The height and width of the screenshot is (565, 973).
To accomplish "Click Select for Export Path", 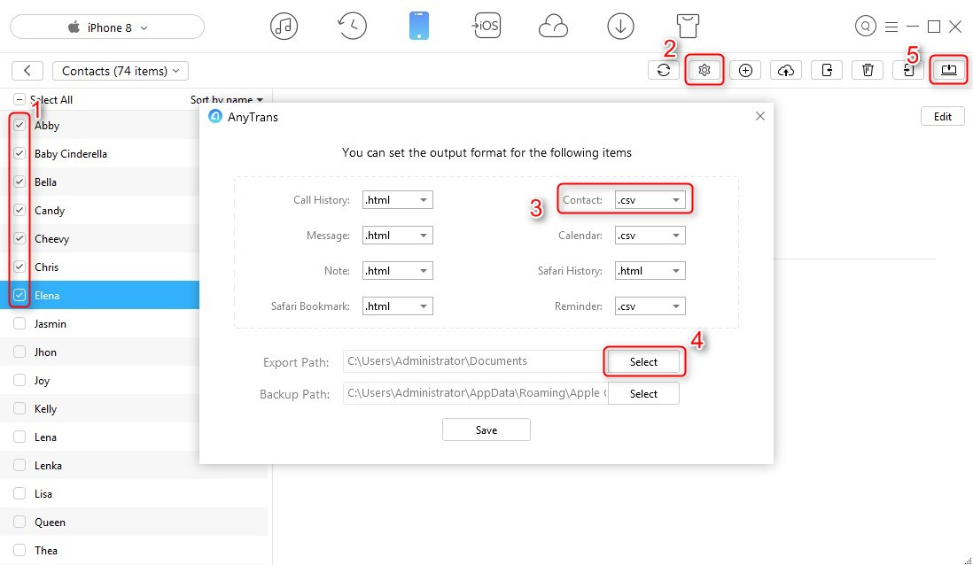I will pos(643,361).
